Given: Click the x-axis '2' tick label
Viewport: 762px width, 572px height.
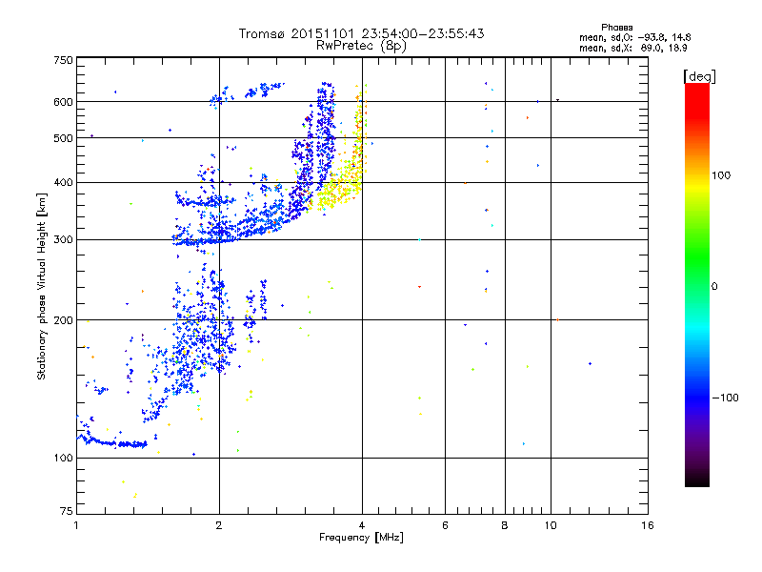Looking at the screenshot, I should point(219,525).
